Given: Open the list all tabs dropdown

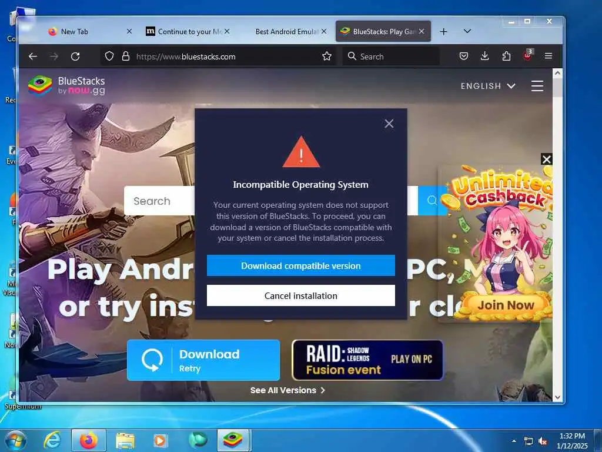Looking at the screenshot, I should point(467,31).
